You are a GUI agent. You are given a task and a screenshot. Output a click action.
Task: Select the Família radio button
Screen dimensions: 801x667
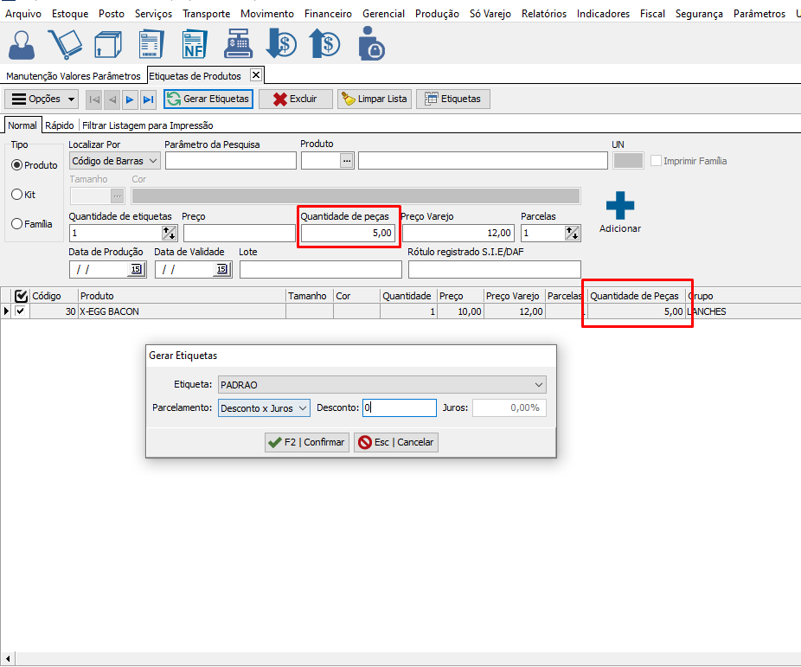click(17, 224)
